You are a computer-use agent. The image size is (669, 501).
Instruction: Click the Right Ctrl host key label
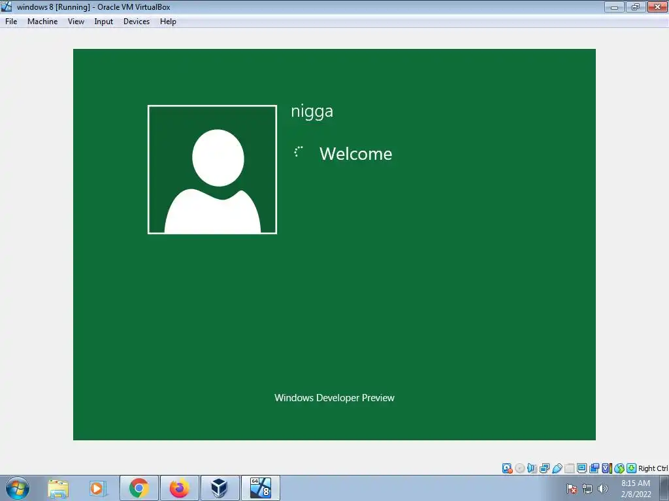pyautogui.click(x=653, y=468)
